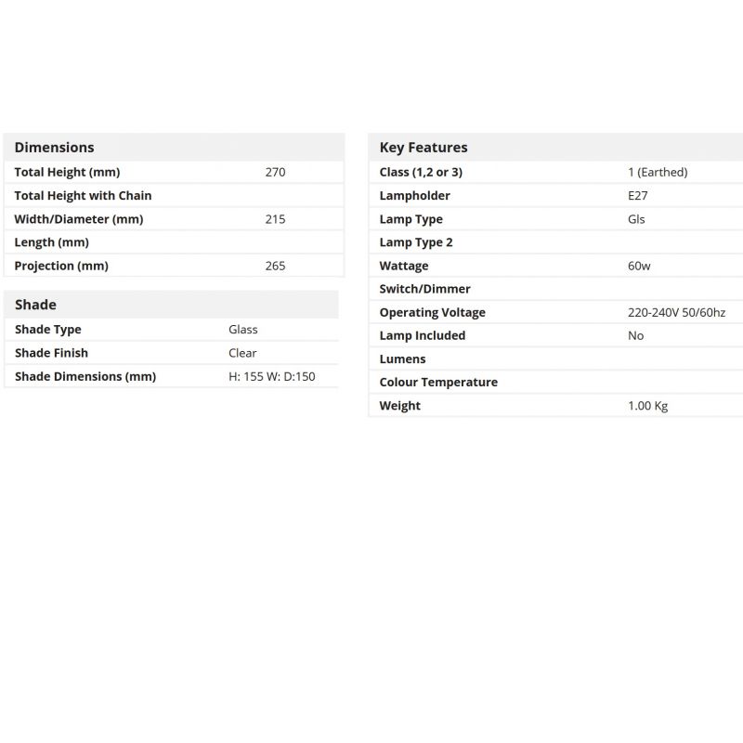Click the Width/Diameter value 215
The image size is (743, 743).
click(x=275, y=219)
